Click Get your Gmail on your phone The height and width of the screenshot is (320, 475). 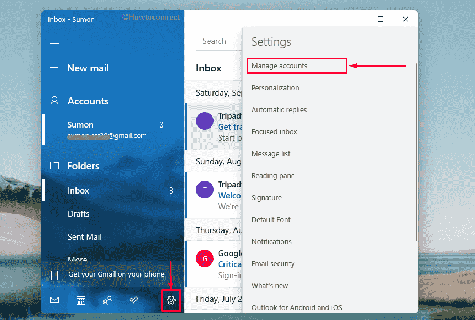tap(116, 274)
